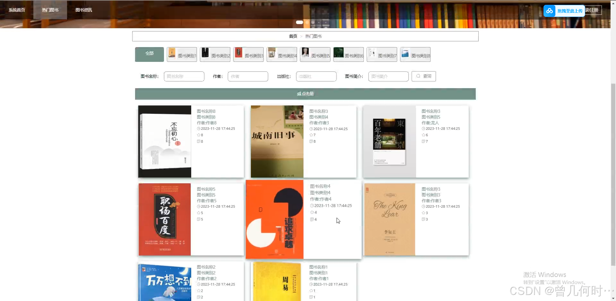The image size is (616, 301).
Task: Click 图书类别8 tab blue image icon
Action: click(x=405, y=53)
